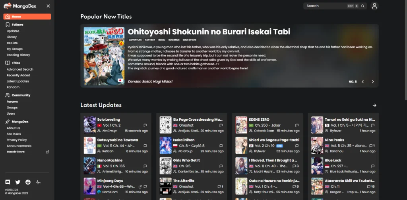Open Octorok Scan group link

click(264, 131)
